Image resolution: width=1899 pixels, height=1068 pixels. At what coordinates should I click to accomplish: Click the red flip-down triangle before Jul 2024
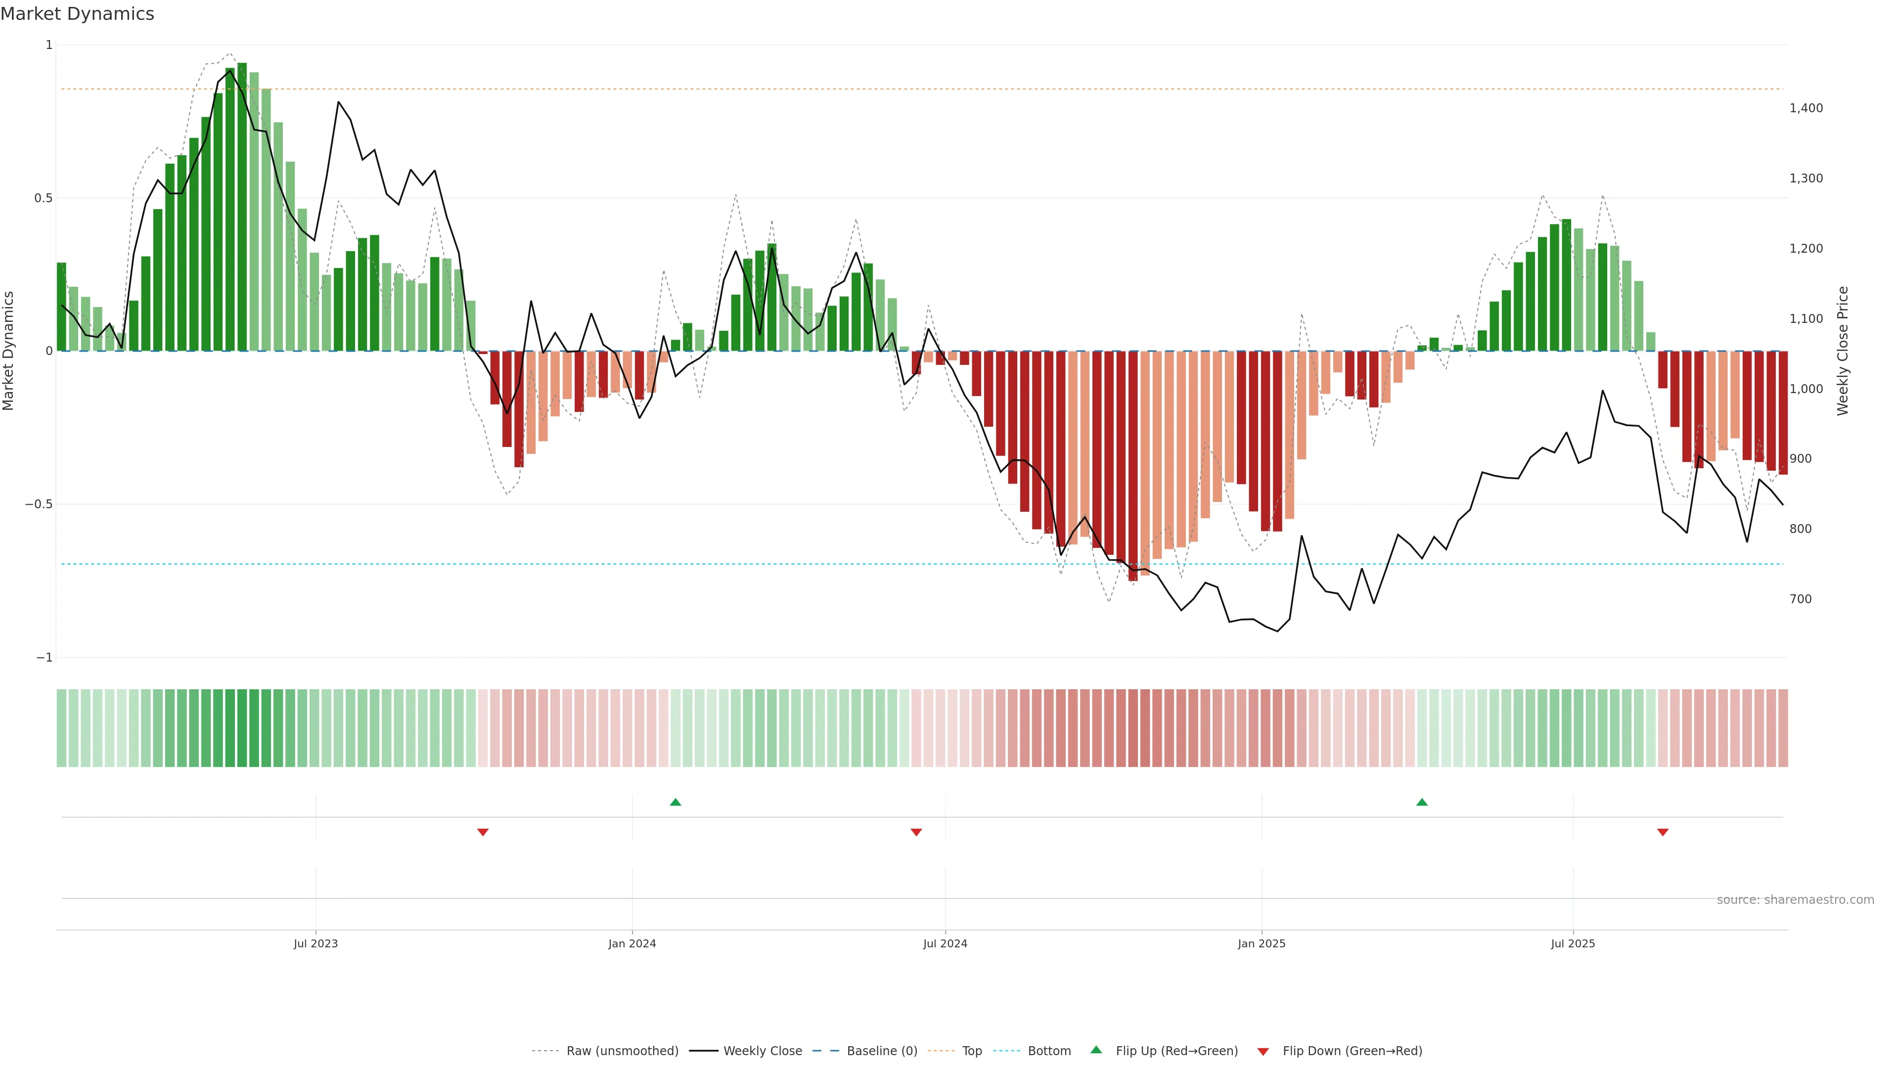(916, 832)
